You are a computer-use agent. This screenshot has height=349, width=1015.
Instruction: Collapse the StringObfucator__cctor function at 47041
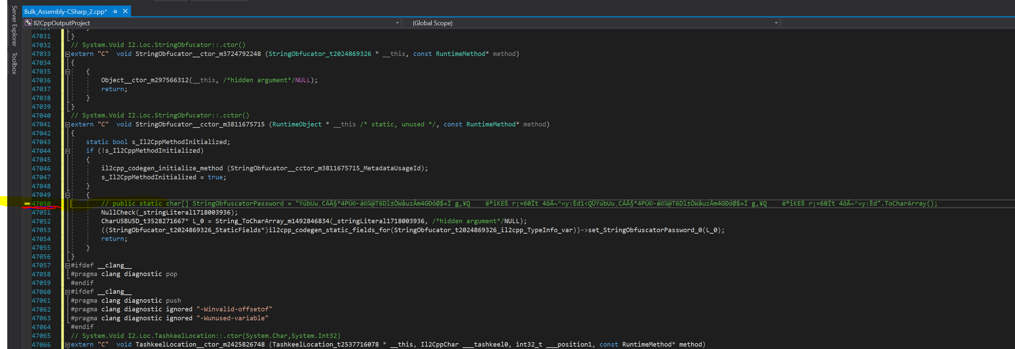tap(67, 124)
